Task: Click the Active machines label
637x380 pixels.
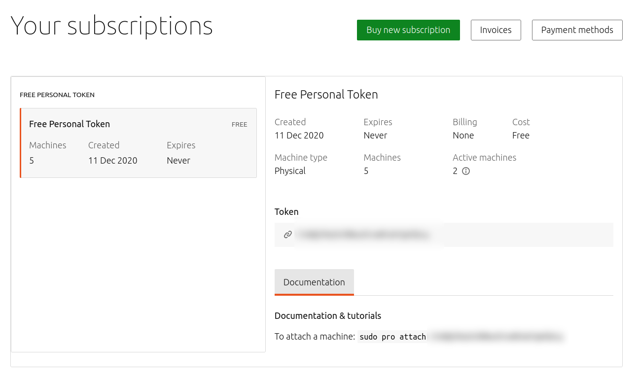Action: pos(485,158)
